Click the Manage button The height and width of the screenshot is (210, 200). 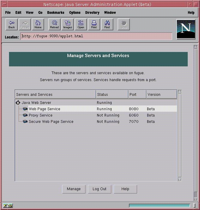74,189
